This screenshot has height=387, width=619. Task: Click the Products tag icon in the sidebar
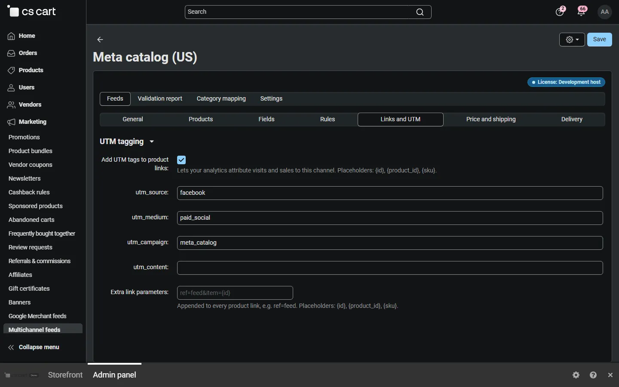tap(11, 71)
